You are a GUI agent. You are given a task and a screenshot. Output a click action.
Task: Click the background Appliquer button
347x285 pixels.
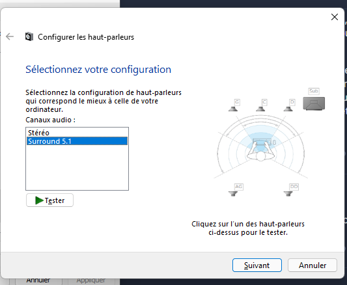click(91, 281)
